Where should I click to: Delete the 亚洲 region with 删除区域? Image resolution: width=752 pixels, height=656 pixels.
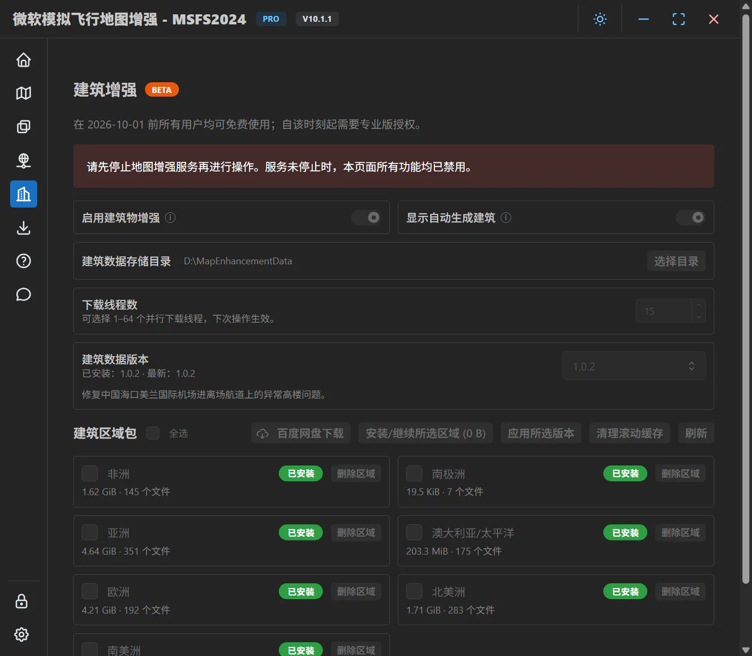[356, 532]
